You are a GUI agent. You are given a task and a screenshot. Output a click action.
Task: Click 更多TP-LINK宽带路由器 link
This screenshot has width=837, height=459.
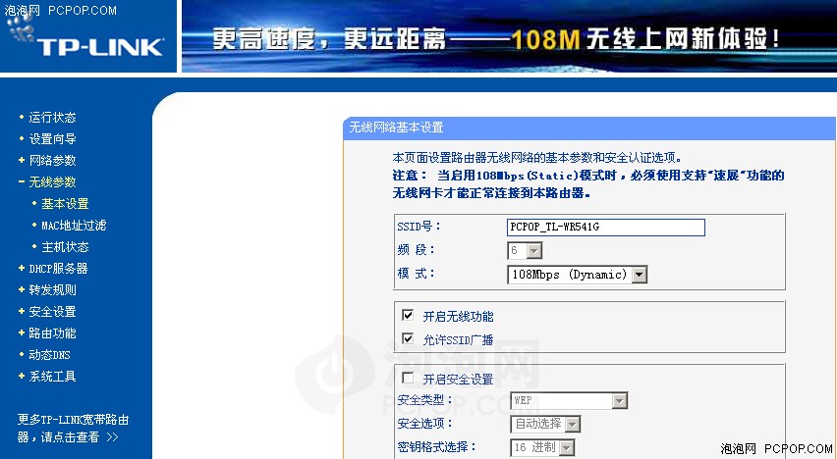(73, 428)
